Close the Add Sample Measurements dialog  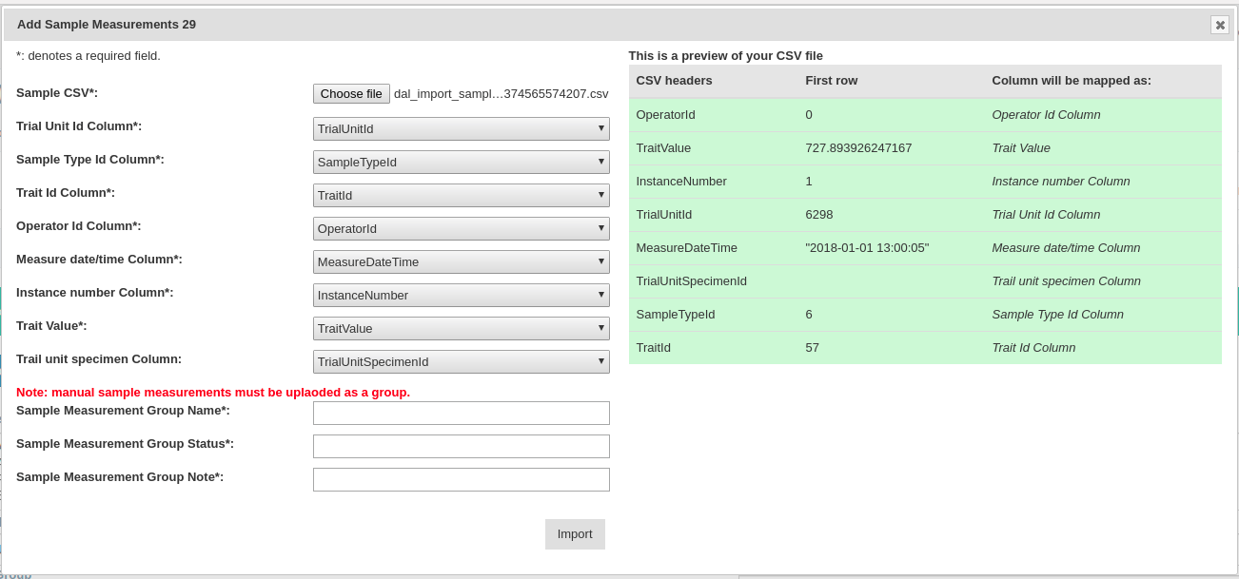point(1219,25)
